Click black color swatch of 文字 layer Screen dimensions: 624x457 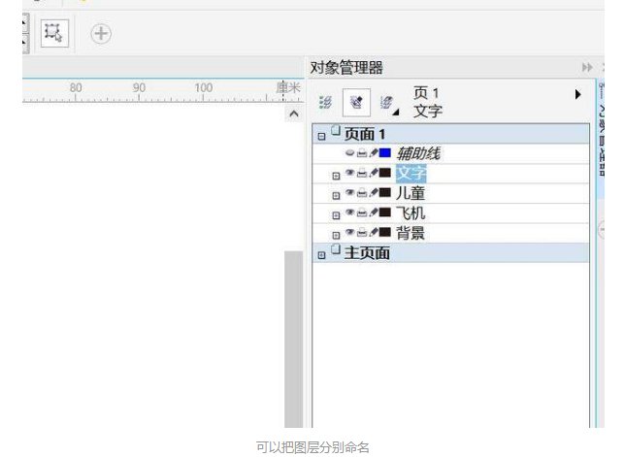pos(385,173)
